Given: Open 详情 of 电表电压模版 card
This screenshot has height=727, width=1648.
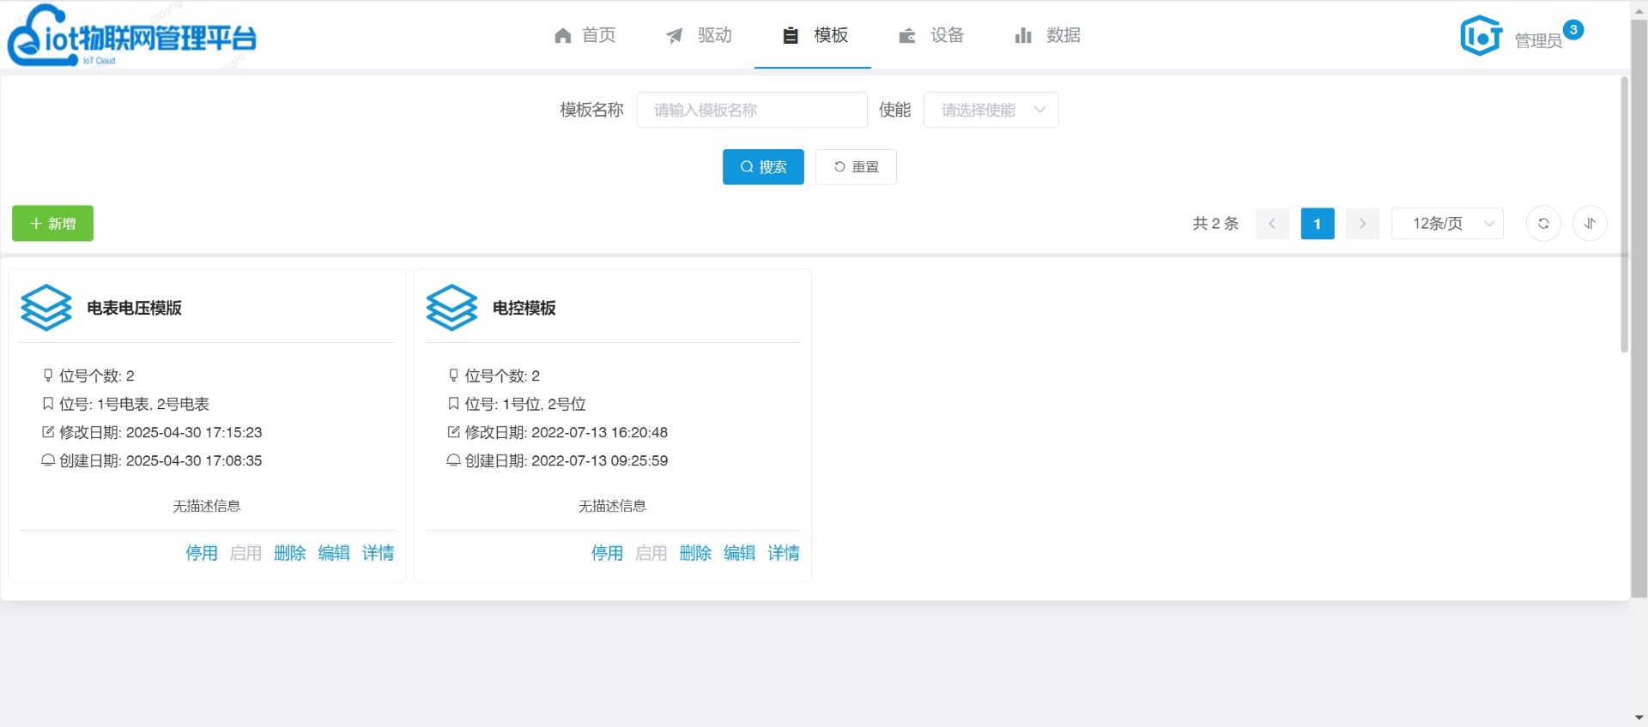Looking at the screenshot, I should 378,553.
